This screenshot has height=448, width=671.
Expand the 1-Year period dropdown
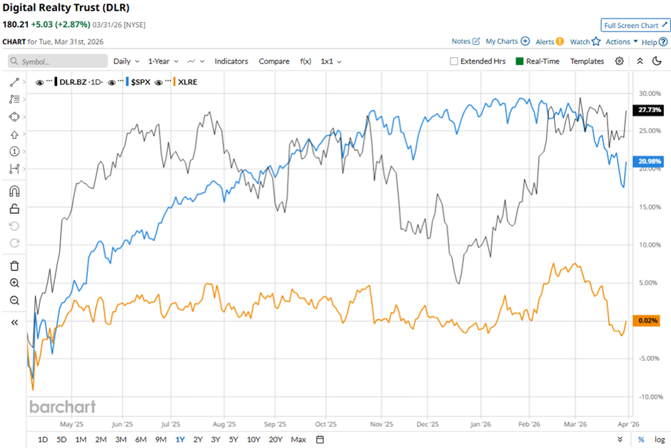coord(163,61)
